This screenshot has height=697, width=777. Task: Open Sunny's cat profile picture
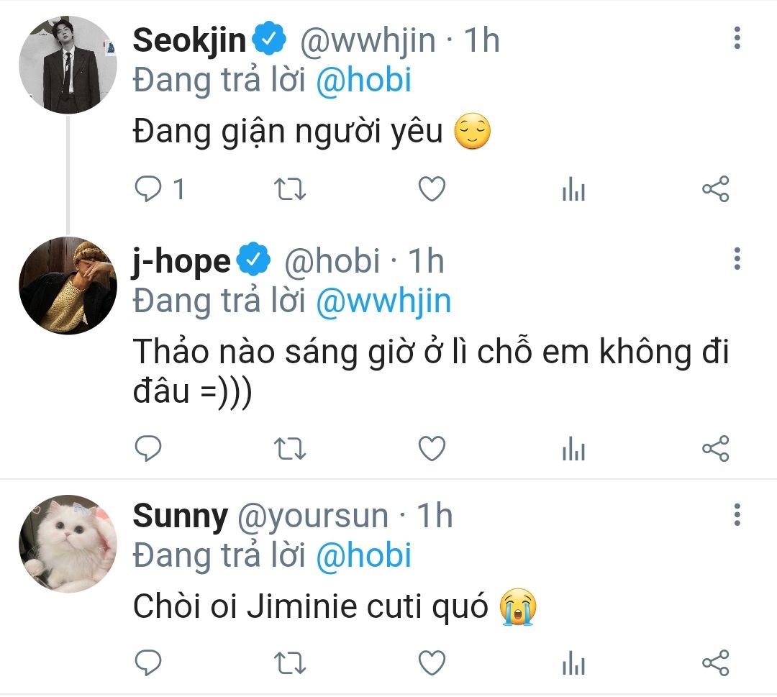[68, 544]
